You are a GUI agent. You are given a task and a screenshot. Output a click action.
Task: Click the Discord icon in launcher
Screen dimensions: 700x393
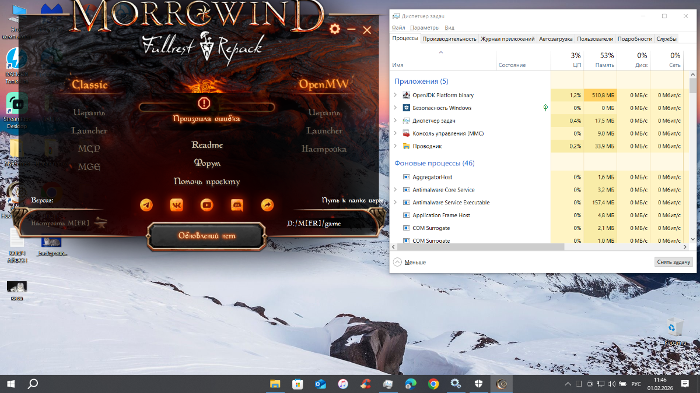tap(237, 205)
